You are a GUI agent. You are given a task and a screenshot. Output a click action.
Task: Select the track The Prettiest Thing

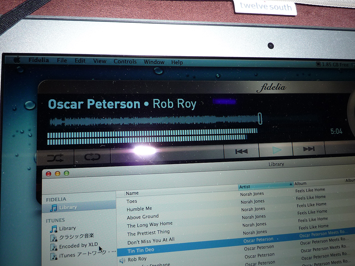click(x=149, y=233)
